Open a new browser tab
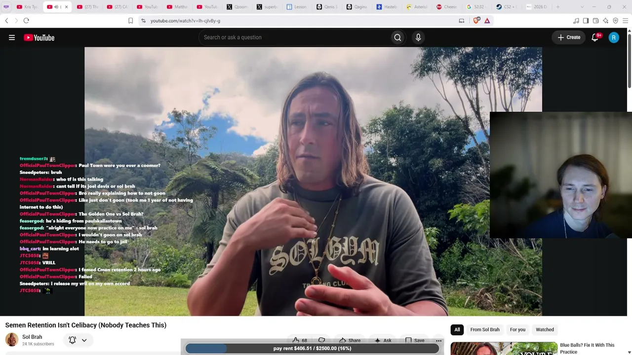This screenshot has height=355, width=632. (x=558, y=7)
